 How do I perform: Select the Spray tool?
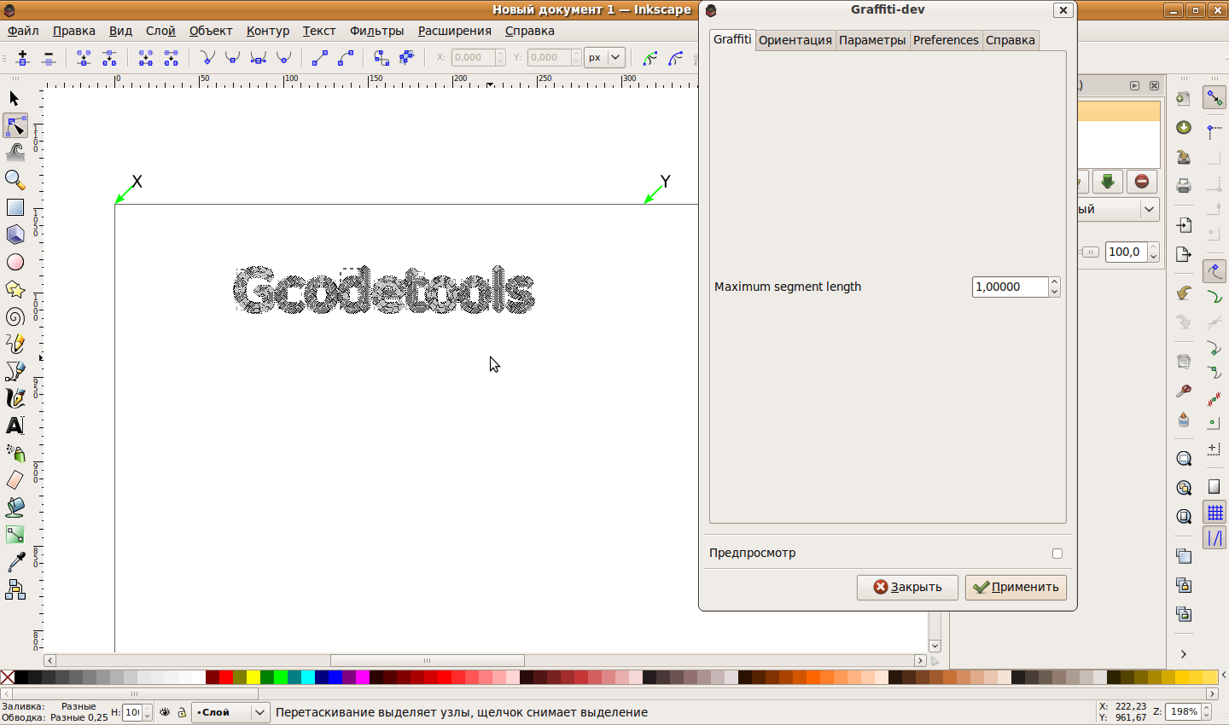tap(15, 453)
